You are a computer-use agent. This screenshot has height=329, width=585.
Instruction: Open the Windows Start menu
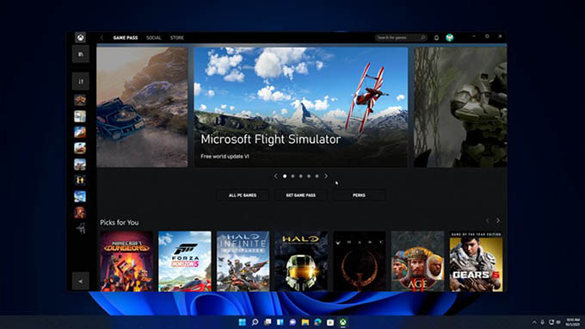[242, 322]
